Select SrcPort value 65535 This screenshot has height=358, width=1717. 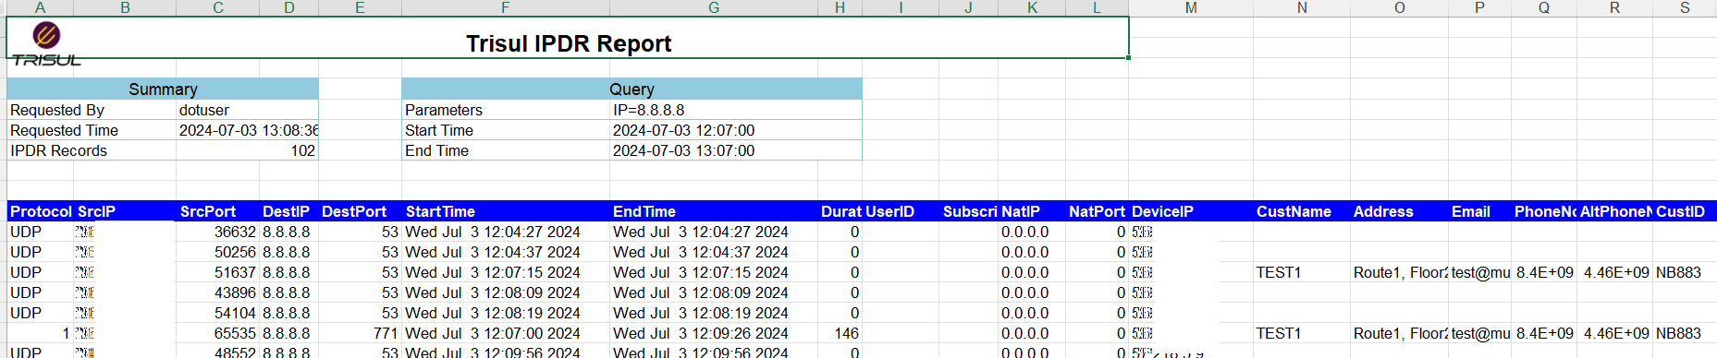[x=217, y=333]
